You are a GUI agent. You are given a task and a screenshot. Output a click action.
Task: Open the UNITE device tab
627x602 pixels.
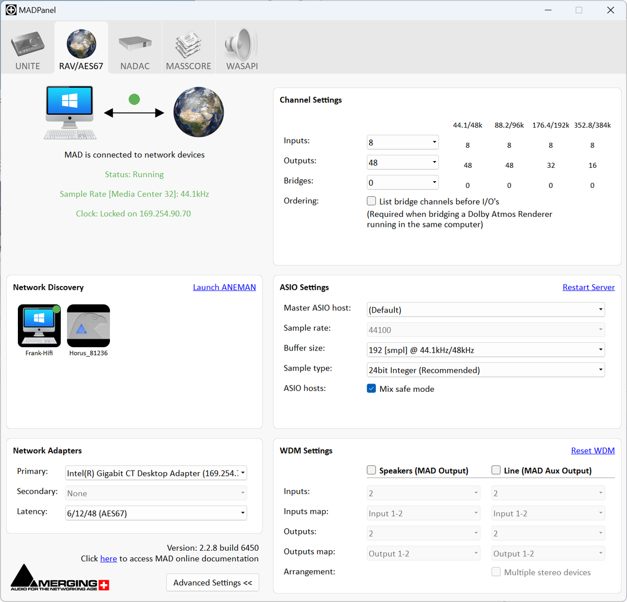click(27, 48)
